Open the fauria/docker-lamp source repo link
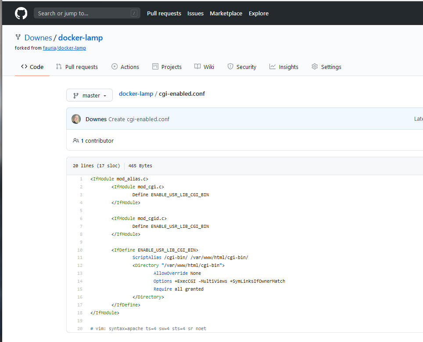 pos(65,48)
